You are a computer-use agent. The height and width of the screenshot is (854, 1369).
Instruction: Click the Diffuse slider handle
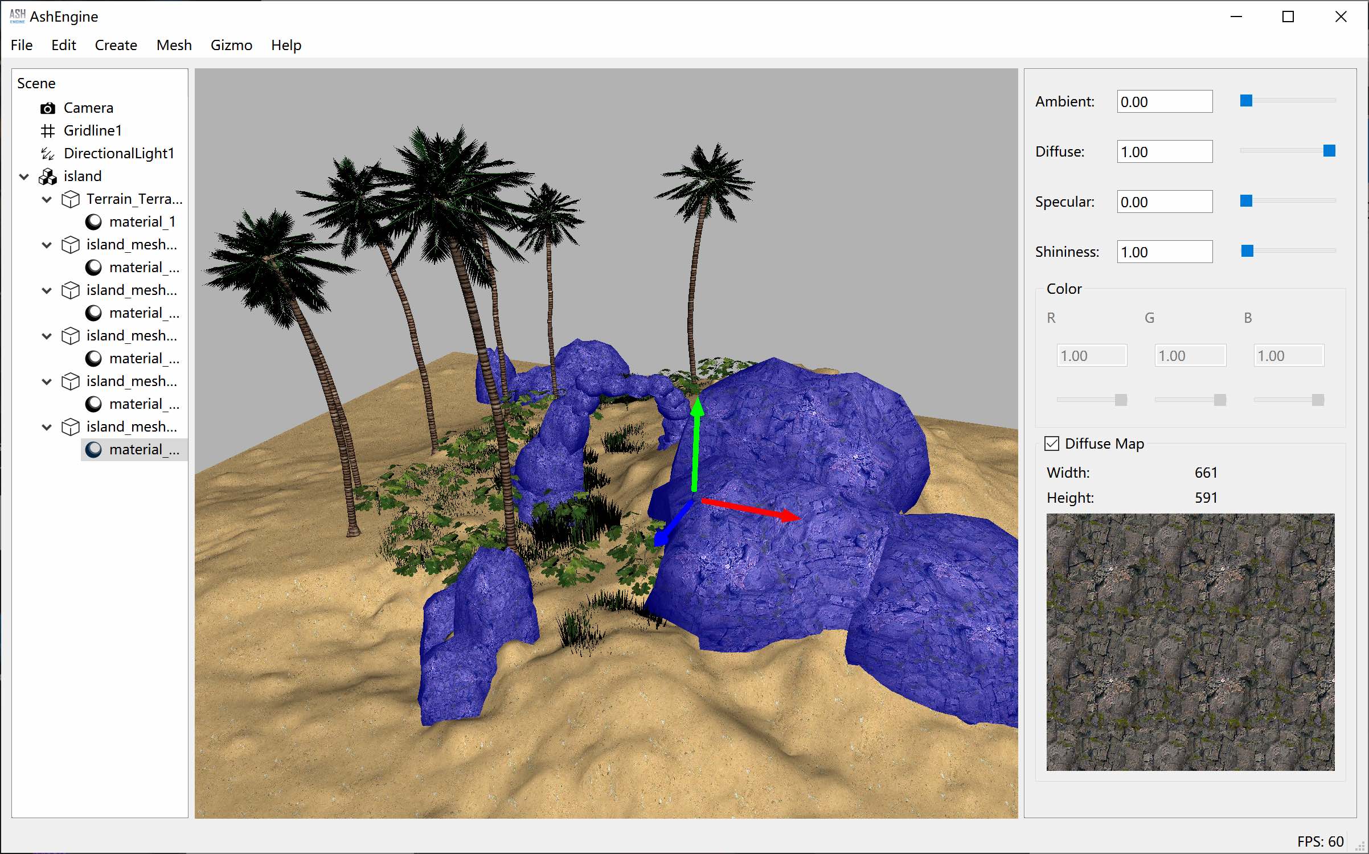[1329, 150]
